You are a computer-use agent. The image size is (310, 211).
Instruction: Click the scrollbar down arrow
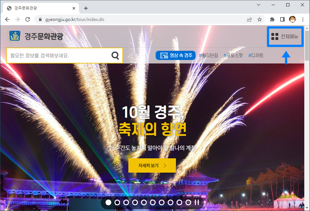tap(307, 208)
